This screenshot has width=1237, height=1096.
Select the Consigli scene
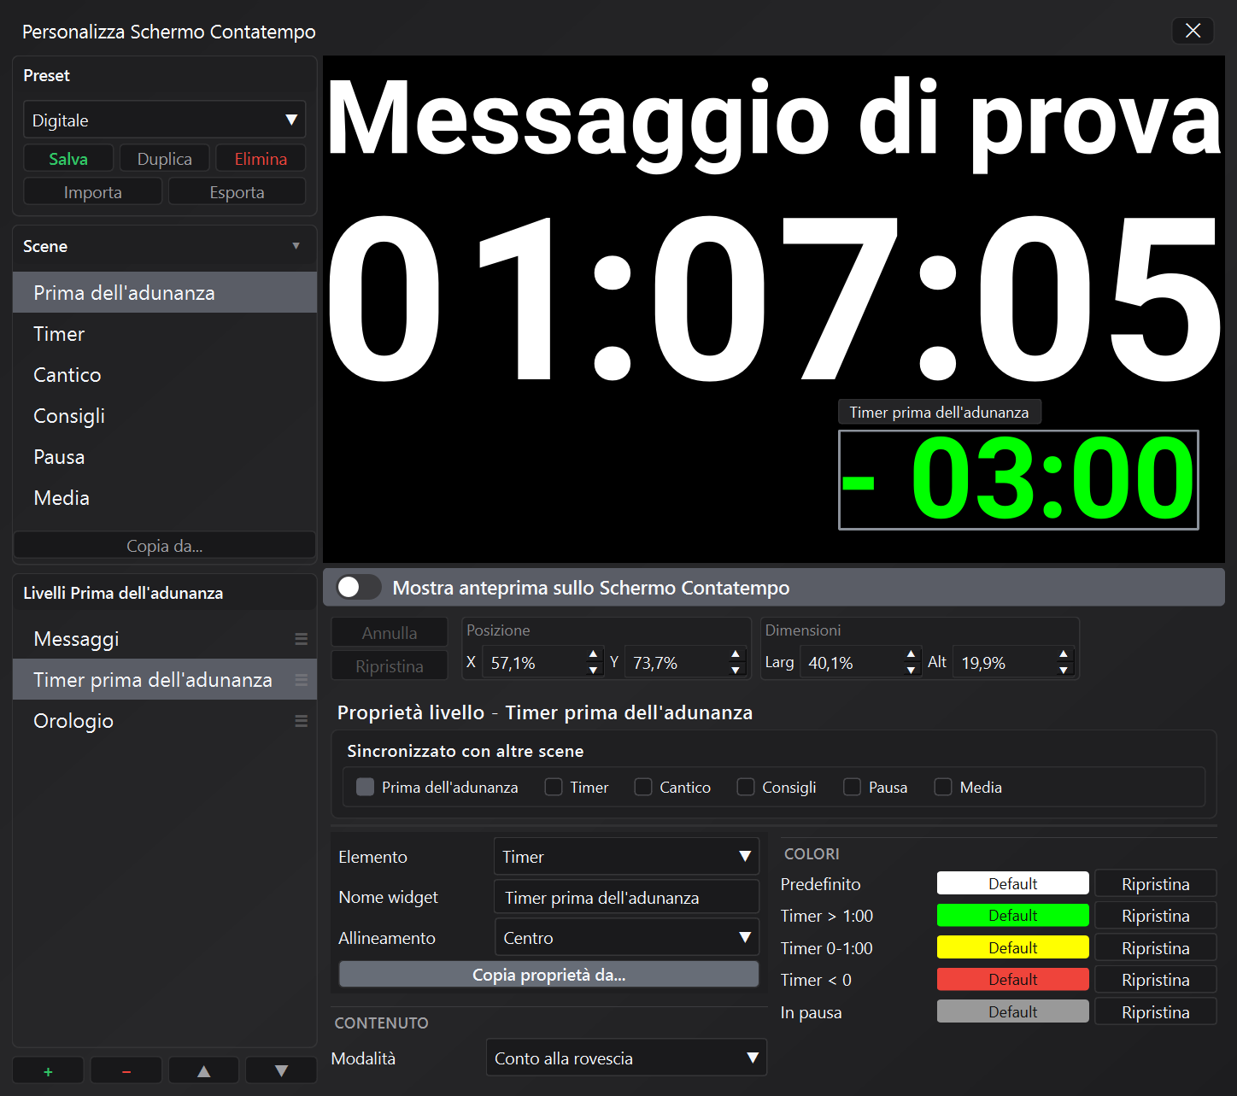point(165,415)
